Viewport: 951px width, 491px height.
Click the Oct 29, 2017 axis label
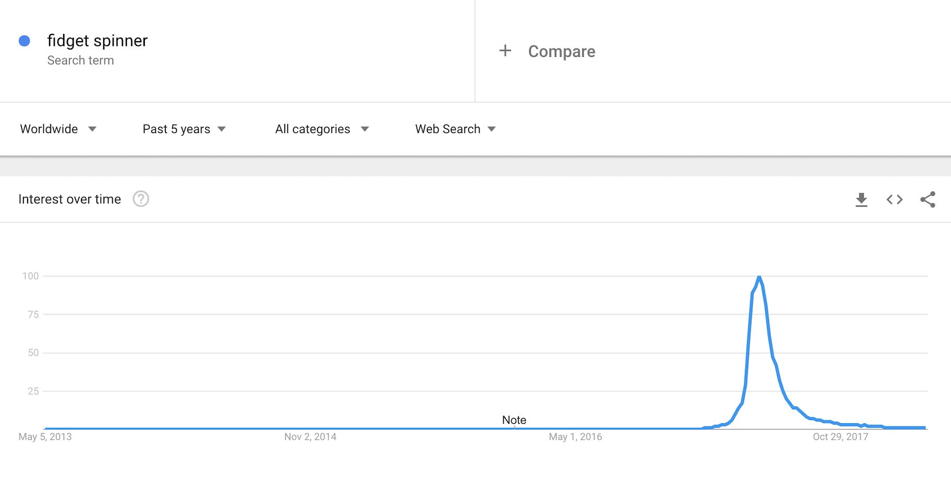[840, 437]
